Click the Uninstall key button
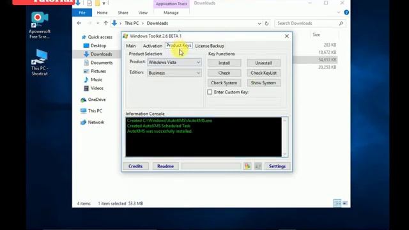This screenshot has width=409, height=230. (264, 63)
